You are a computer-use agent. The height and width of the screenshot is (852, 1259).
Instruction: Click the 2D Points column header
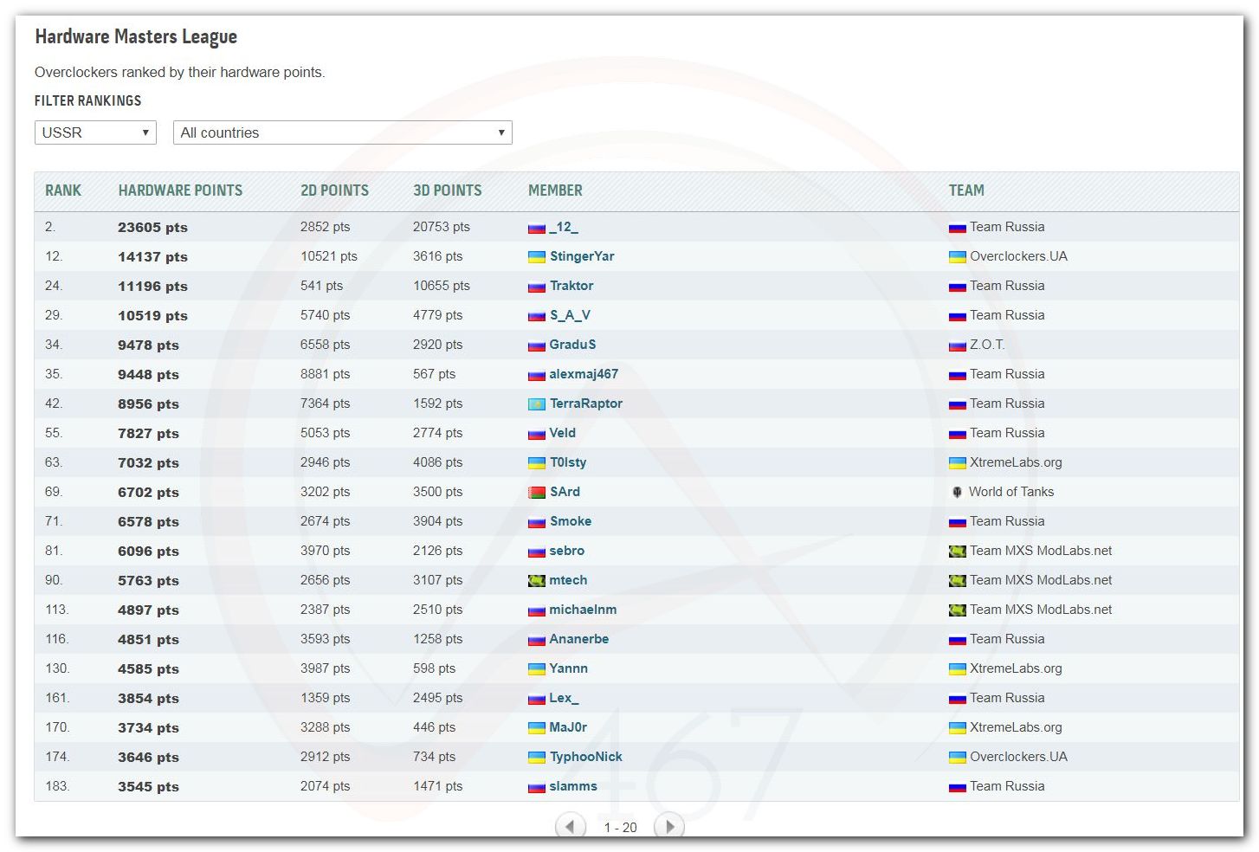click(334, 190)
